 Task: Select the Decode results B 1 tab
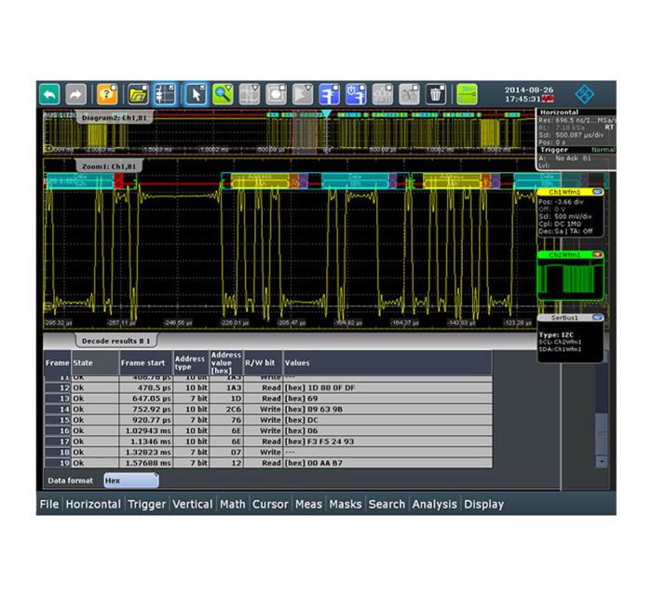[x=115, y=341]
